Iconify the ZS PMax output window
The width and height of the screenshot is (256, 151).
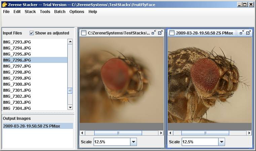(242, 32)
